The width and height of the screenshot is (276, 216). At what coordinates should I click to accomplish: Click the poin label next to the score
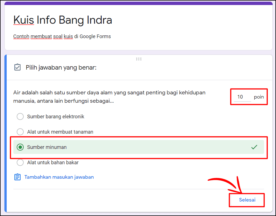pos(259,97)
